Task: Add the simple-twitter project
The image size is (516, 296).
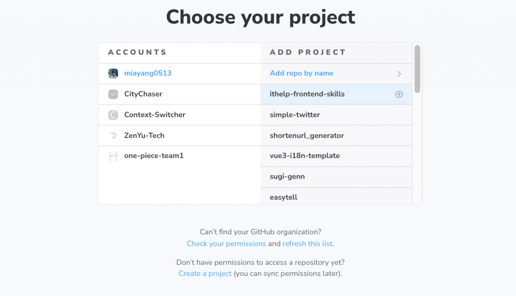Action: (295, 115)
